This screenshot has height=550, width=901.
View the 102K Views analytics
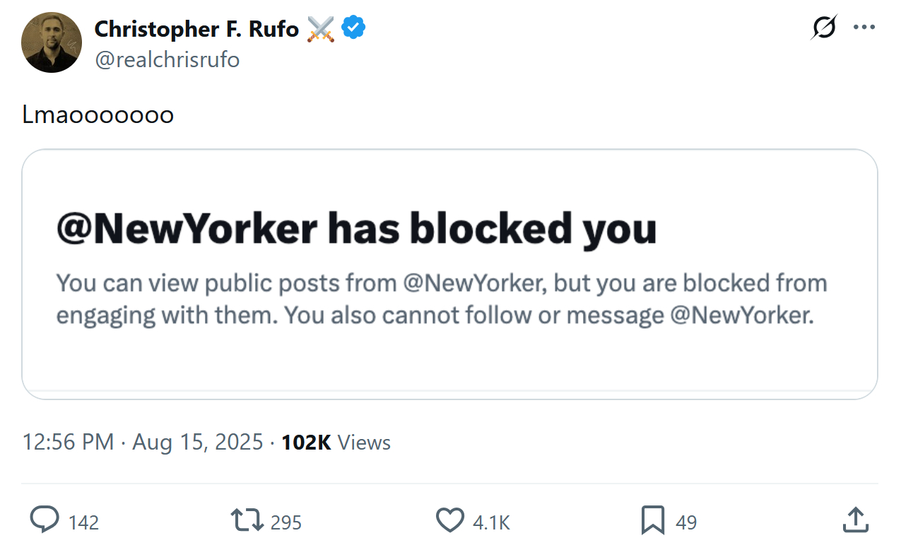(336, 443)
